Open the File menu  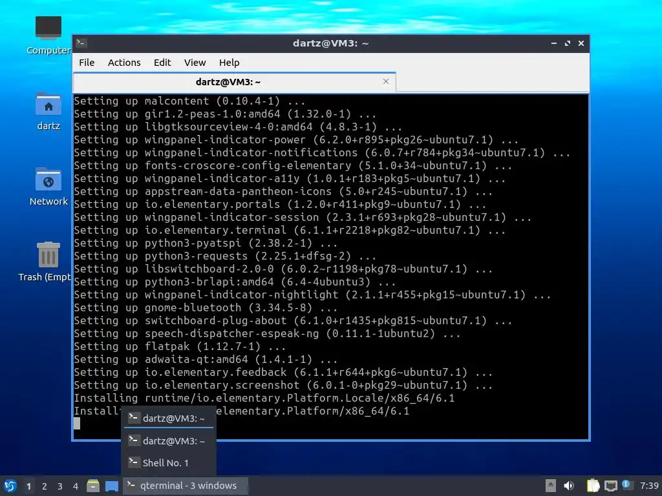(x=87, y=63)
